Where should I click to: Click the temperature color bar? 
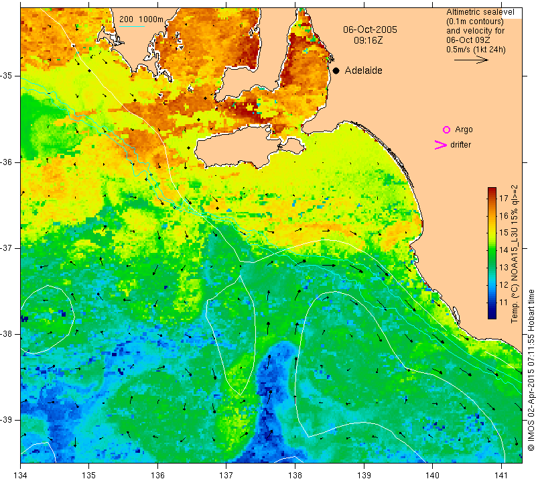coord(492,253)
